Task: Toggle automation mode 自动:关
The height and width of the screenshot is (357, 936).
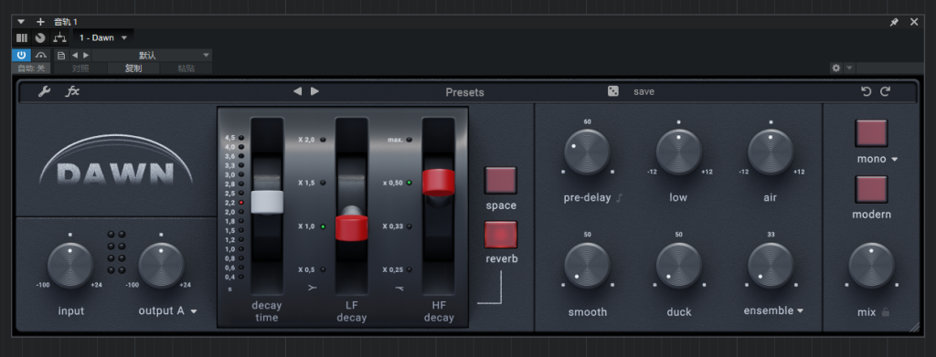Action: 30,68
